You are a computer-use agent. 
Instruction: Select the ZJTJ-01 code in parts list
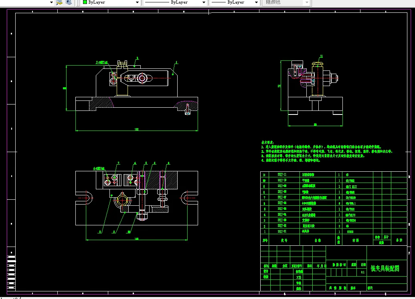[x=282, y=231]
